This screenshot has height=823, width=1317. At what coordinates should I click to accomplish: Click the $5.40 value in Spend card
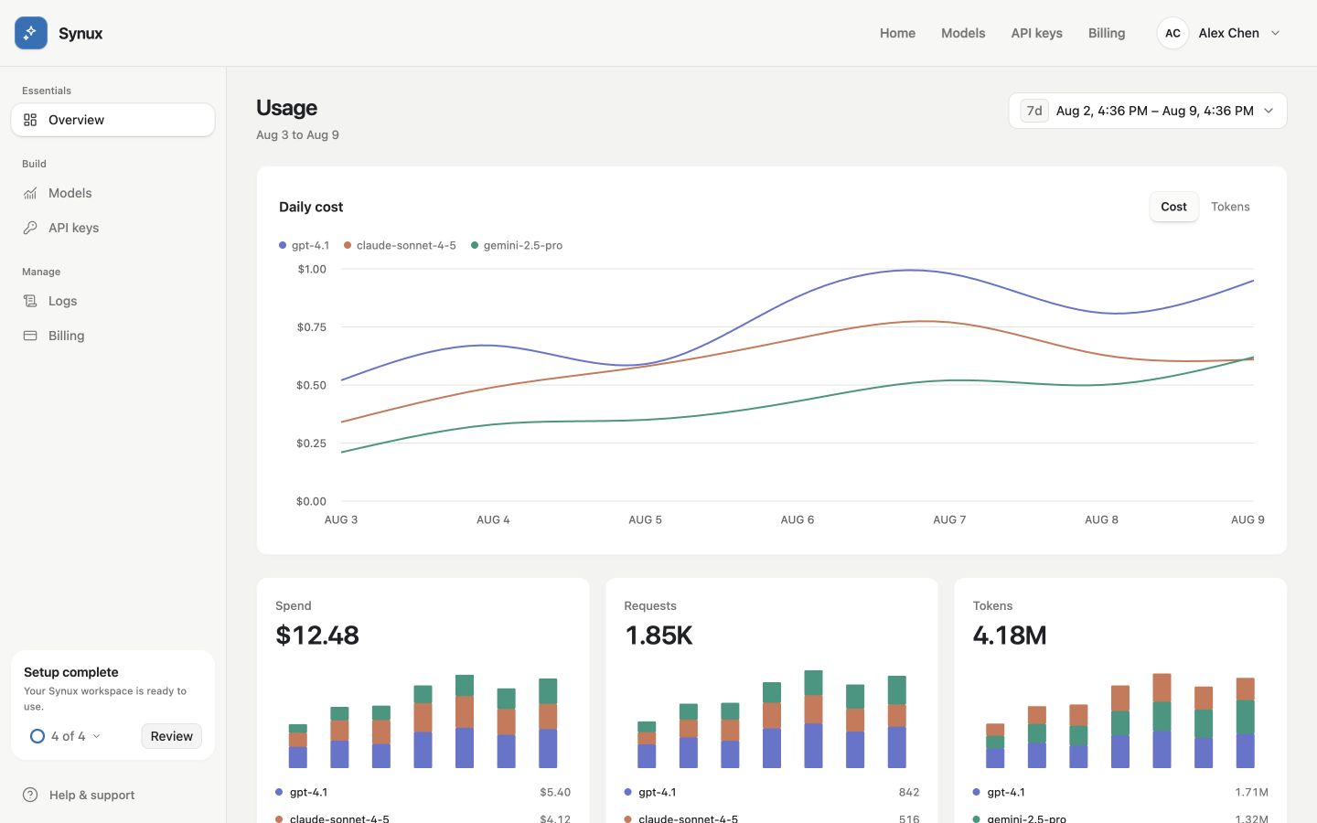pyautogui.click(x=555, y=792)
